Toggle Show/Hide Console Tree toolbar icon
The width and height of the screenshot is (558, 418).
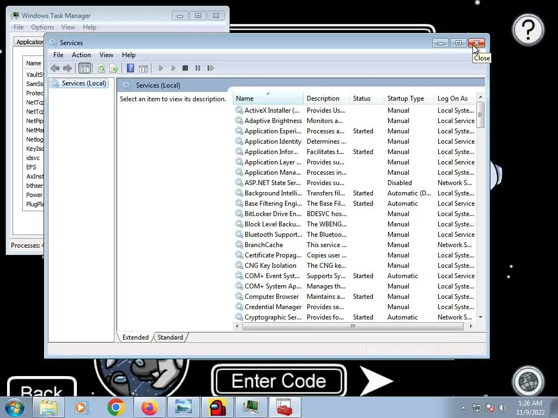(x=84, y=68)
